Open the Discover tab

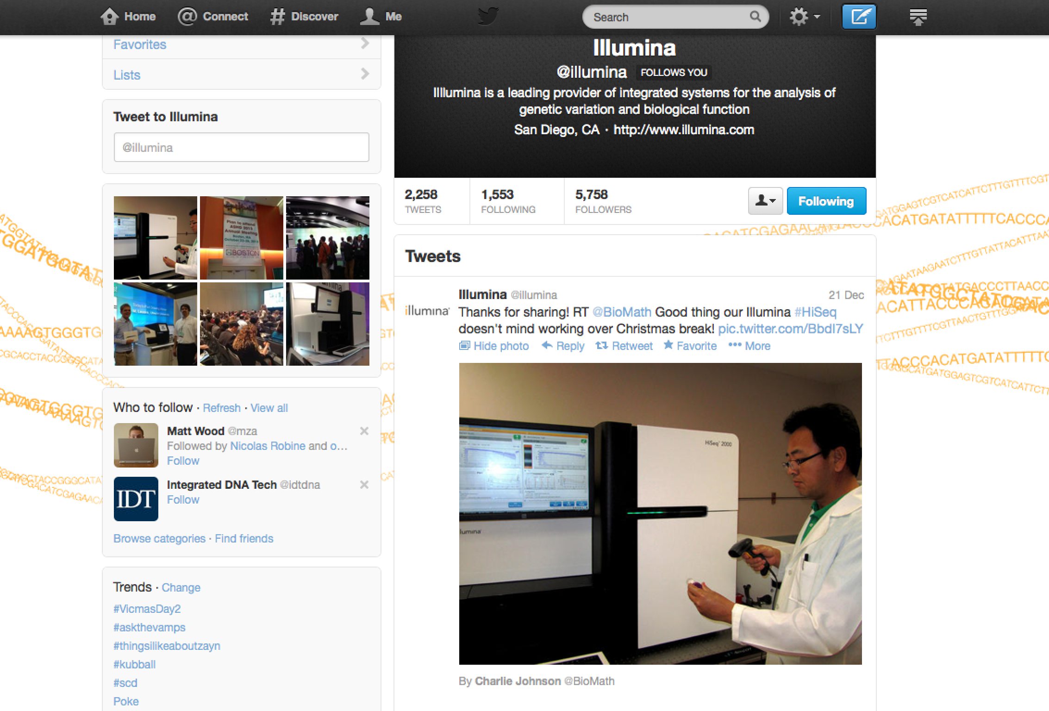pyautogui.click(x=304, y=17)
